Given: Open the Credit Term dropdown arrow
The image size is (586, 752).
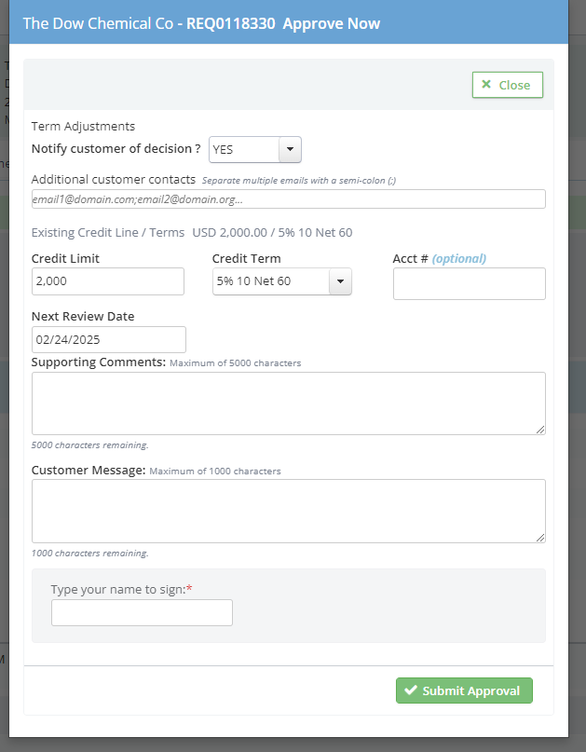Looking at the screenshot, I should click(340, 281).
